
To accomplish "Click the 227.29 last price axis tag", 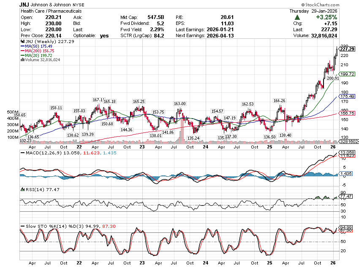I will (347, 49).
